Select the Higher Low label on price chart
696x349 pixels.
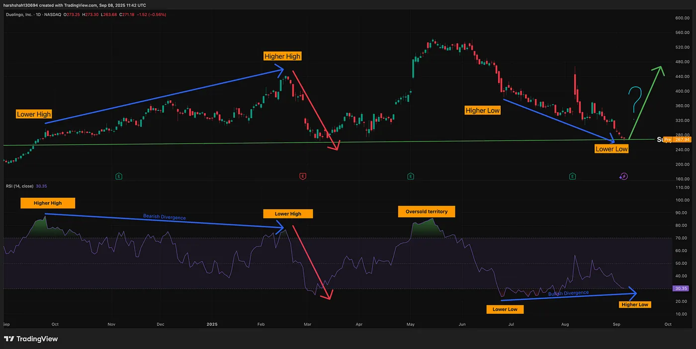[x=482, y=110]
